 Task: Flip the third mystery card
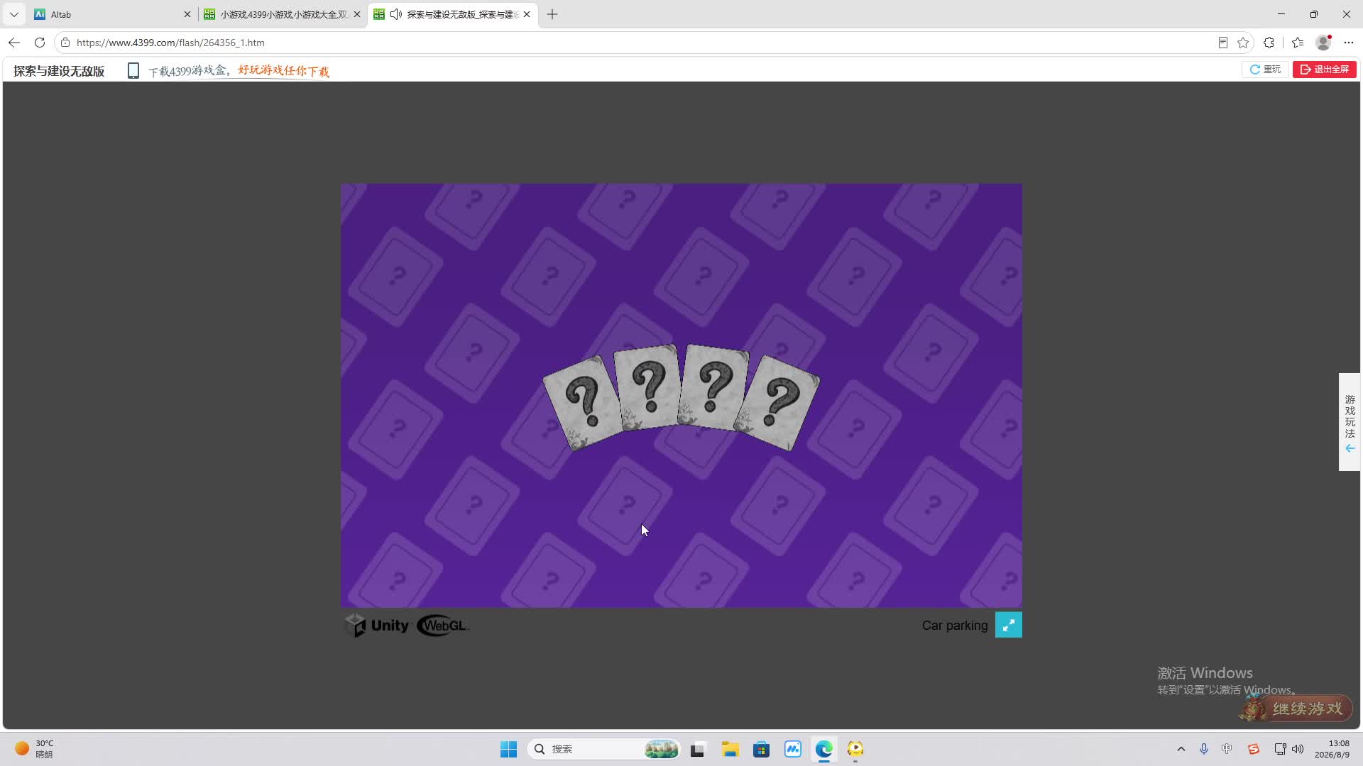pos(713,387)
